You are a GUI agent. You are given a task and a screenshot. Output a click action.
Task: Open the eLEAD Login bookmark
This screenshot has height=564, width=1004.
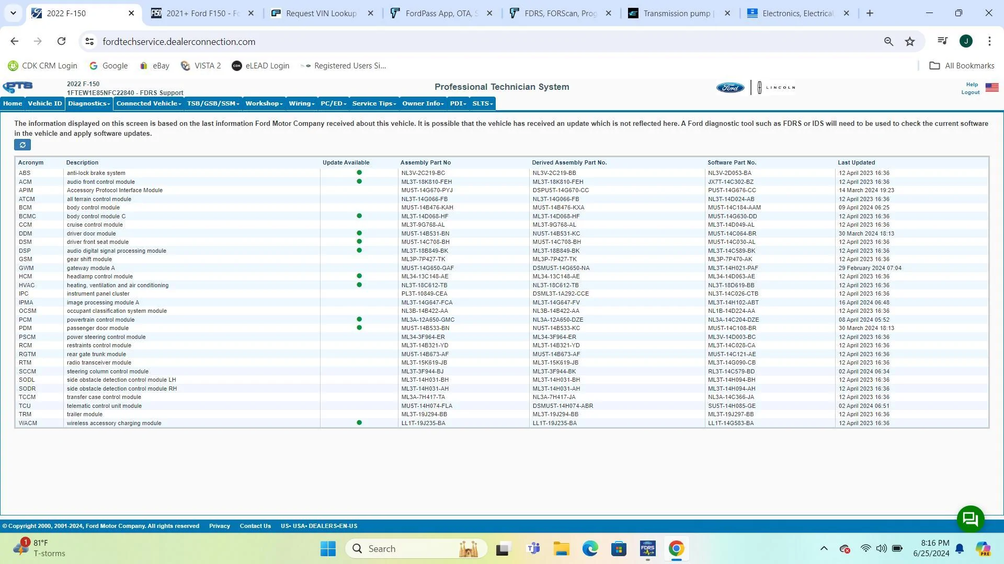coord(260,66)
